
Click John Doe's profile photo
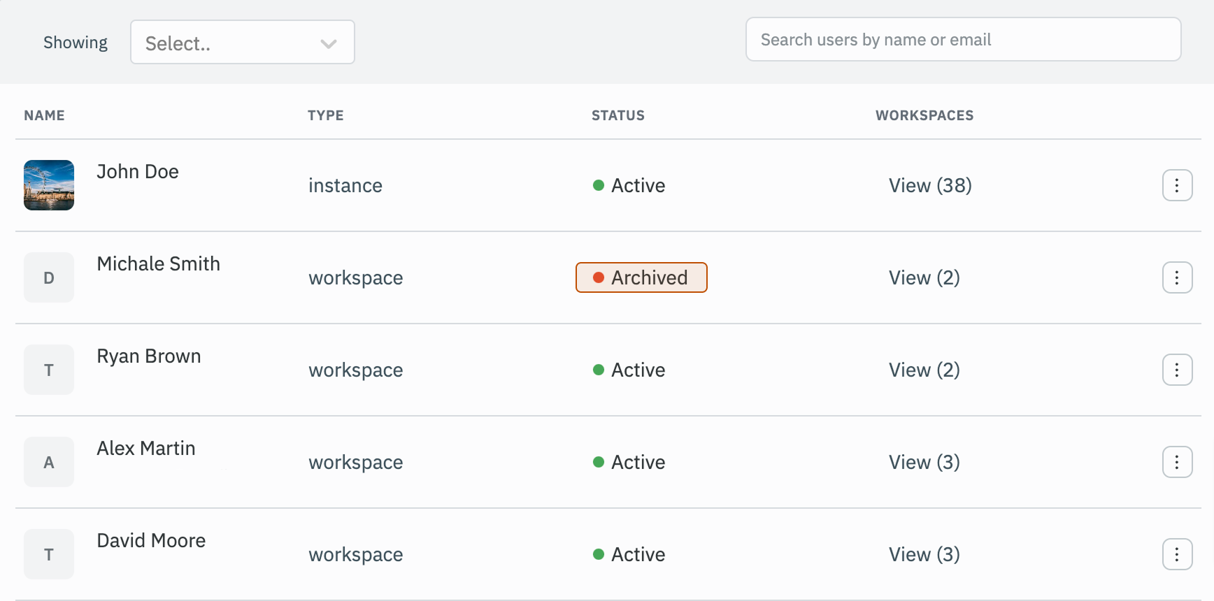click(x=49, y=185)
